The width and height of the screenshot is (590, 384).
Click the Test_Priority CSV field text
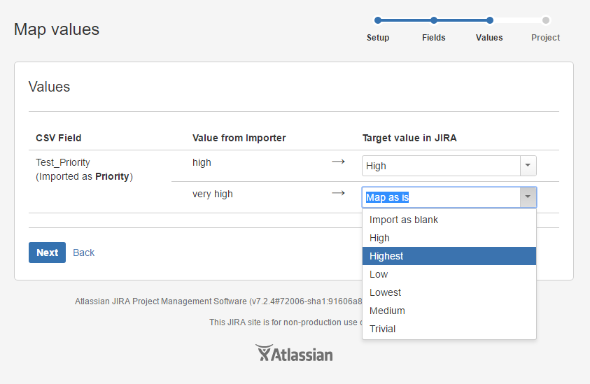click(63, 162)
